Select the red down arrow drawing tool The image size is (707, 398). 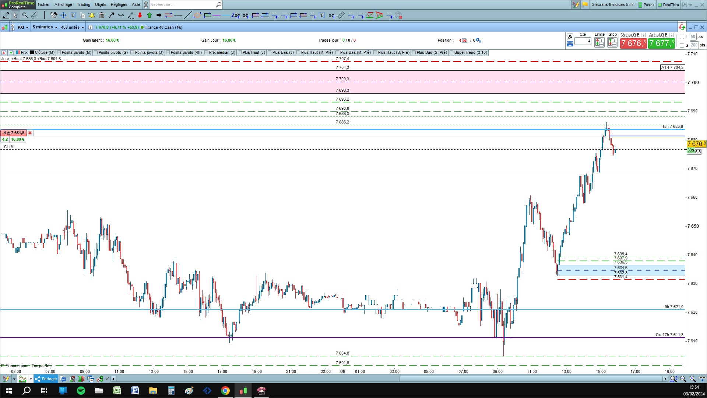[x=140, y=15]
